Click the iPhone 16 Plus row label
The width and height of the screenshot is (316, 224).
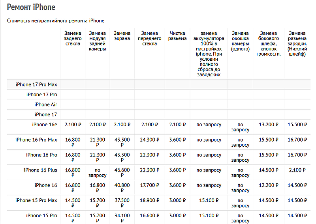click(x=40, y=170)
